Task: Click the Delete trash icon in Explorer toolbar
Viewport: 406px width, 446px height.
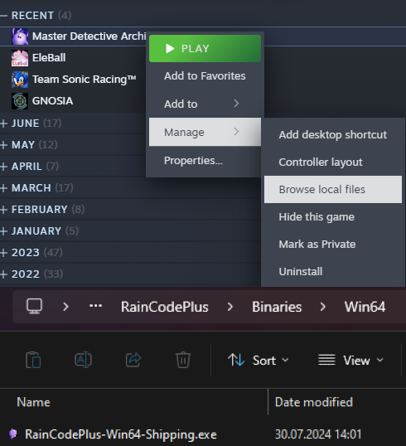Action: coord(183,360)
